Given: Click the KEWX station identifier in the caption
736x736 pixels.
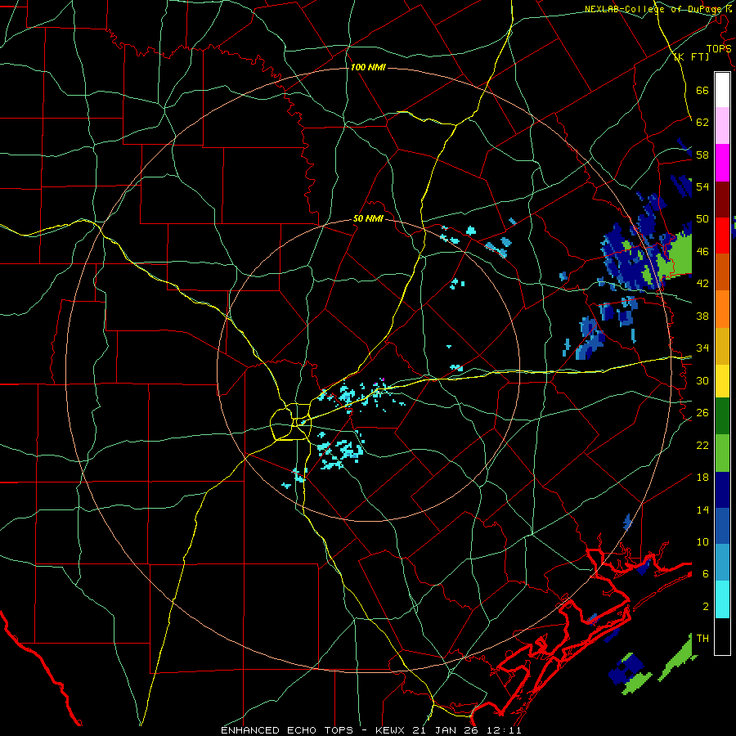Looking at the screenshot, I should (x=392, y=730).
